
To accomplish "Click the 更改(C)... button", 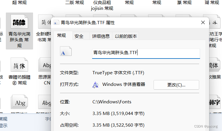I will coord(176,85).
